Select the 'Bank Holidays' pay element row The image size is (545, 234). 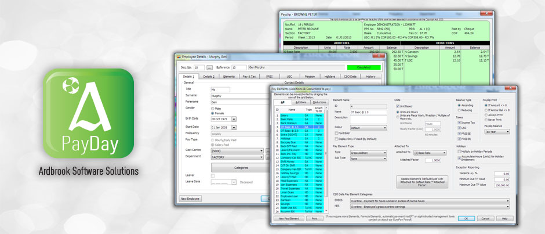299,123
